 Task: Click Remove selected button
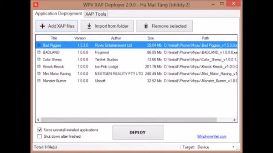pyautogui.click(x=165, y=26)
